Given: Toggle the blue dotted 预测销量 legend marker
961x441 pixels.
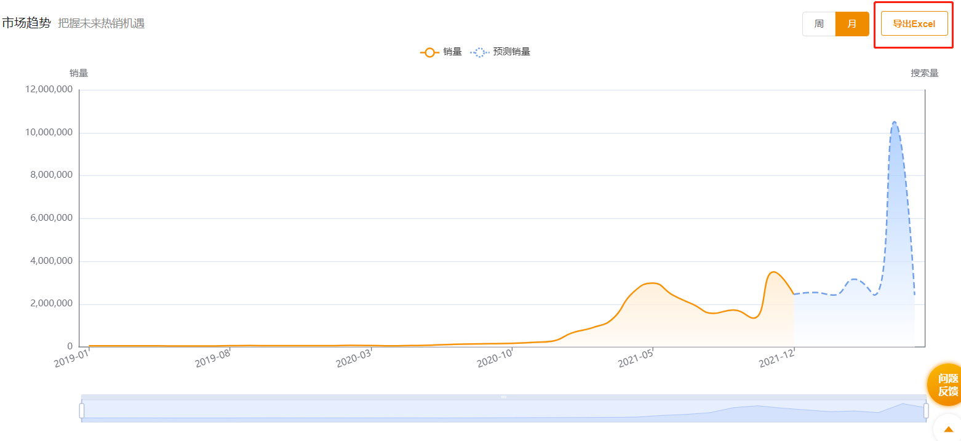Looking at the screenshot, I should [479, 52].
